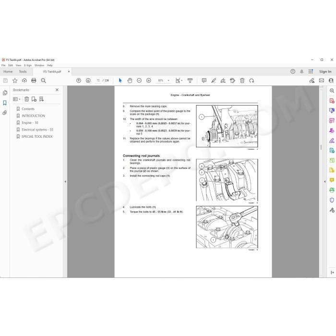The image size is (336, 336).
Task: Click the Sign In link
Action: pyautogui.click(x=325, y=72)
